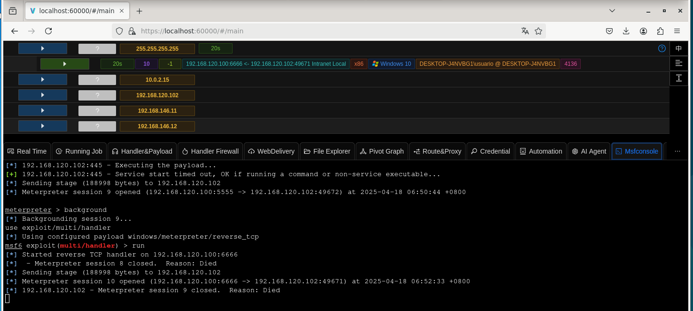
Task: Open Firefox account icon
Action: point(643,31)
